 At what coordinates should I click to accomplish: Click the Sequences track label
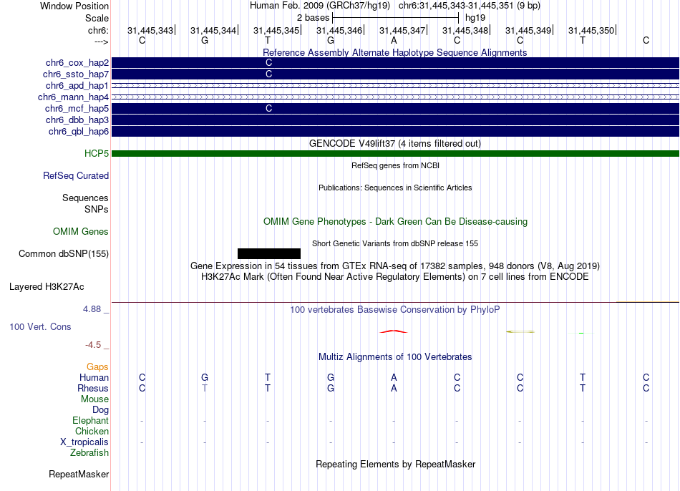tap(85, 198)
